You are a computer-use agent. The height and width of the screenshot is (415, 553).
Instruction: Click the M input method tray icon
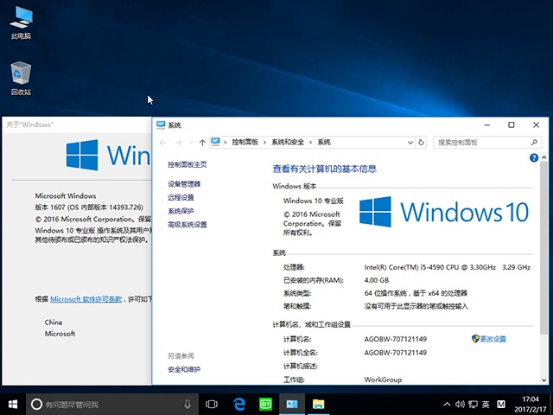(501, 404)
